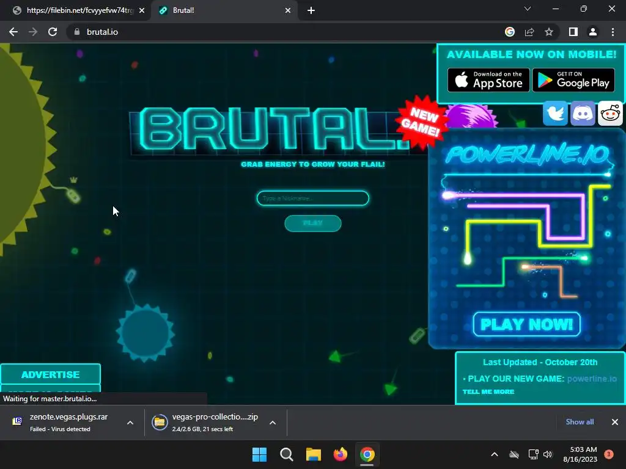Switch to the filebin.net tab
The width and height of the screenshot is (626, 469).
[x=76, y=10]
